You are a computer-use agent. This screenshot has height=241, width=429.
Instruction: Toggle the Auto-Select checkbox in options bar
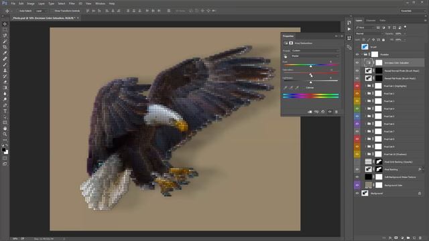tap(18, 11)
